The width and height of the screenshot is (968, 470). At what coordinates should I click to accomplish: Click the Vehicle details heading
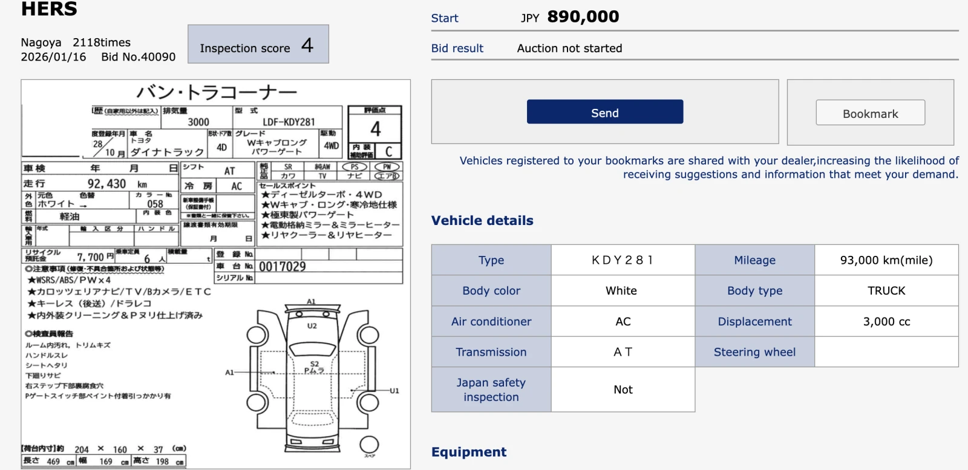[482, 221]
